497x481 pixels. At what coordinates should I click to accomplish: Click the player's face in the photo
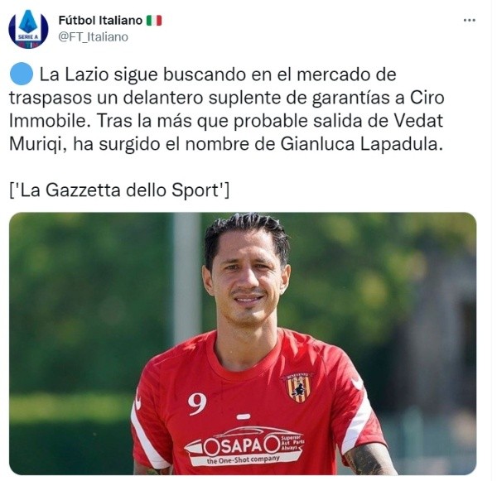(247, 277)
